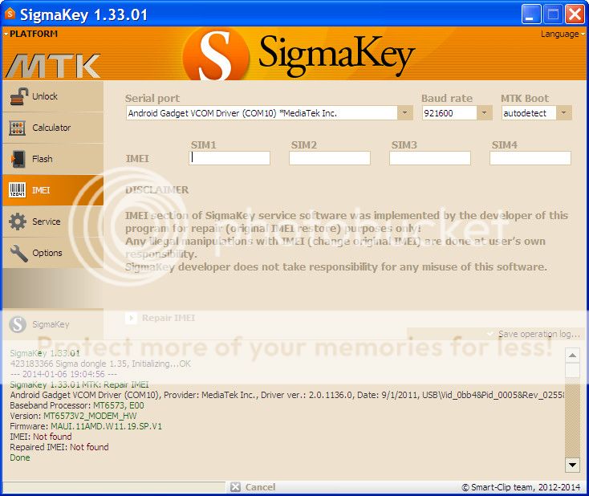
Task: Expand the MTK Boot dropdown arrow
Action: coord(564,112)
